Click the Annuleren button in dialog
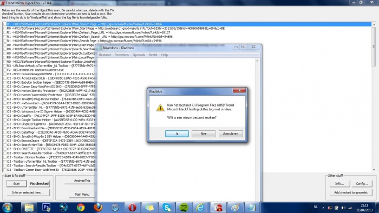379x213 pixels. pyautogui.click(x=231, y=134)
